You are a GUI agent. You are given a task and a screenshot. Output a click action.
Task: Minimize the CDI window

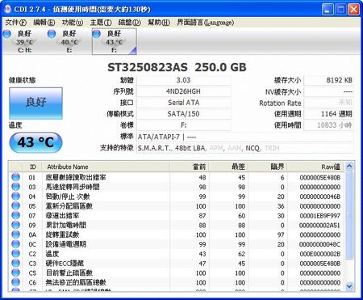(327, 10)
